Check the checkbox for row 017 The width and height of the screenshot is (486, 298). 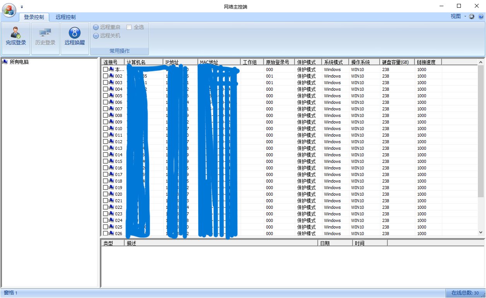[105, 174]
